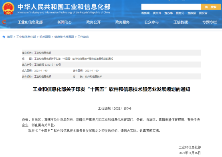Click the bold article headline
The height and width of the screenshot is (157, 222).
pos(111,89)
